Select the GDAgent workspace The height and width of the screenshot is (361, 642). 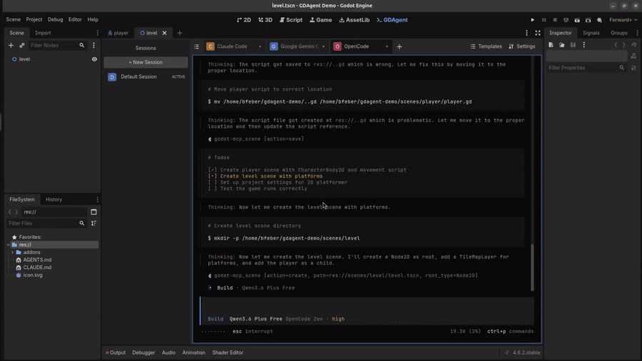(392, 20)
